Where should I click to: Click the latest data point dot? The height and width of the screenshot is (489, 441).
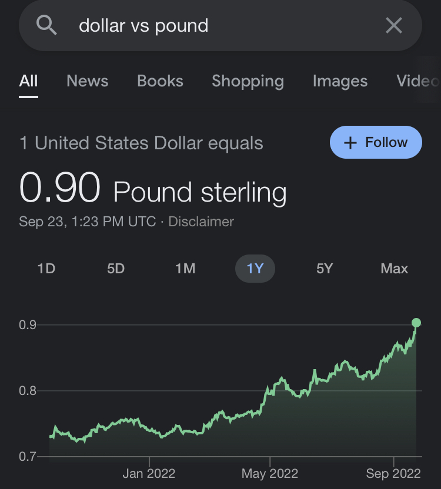pos(416,322)
